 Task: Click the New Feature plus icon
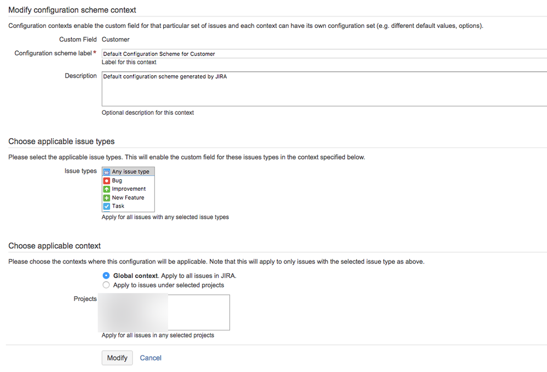pyautogui.click(x=106, y=198)
